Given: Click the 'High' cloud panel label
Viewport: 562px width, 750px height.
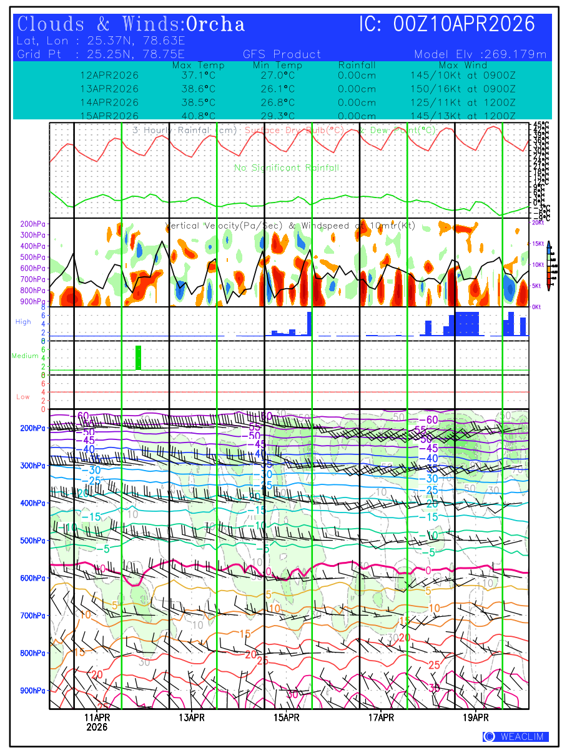Looking at the screenshot, I should (23, 321).
